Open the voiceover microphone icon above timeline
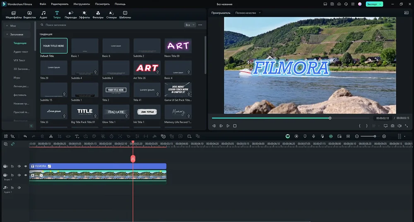The image size is (414, 222). [313, 136]
